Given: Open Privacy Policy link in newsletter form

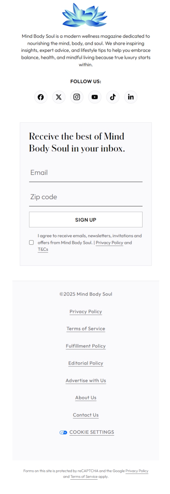Looking at the screenshot, I should click(110, 243).
